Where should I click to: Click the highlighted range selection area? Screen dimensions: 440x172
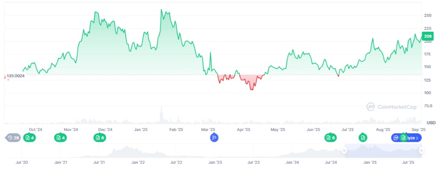(x=383, y=151)
